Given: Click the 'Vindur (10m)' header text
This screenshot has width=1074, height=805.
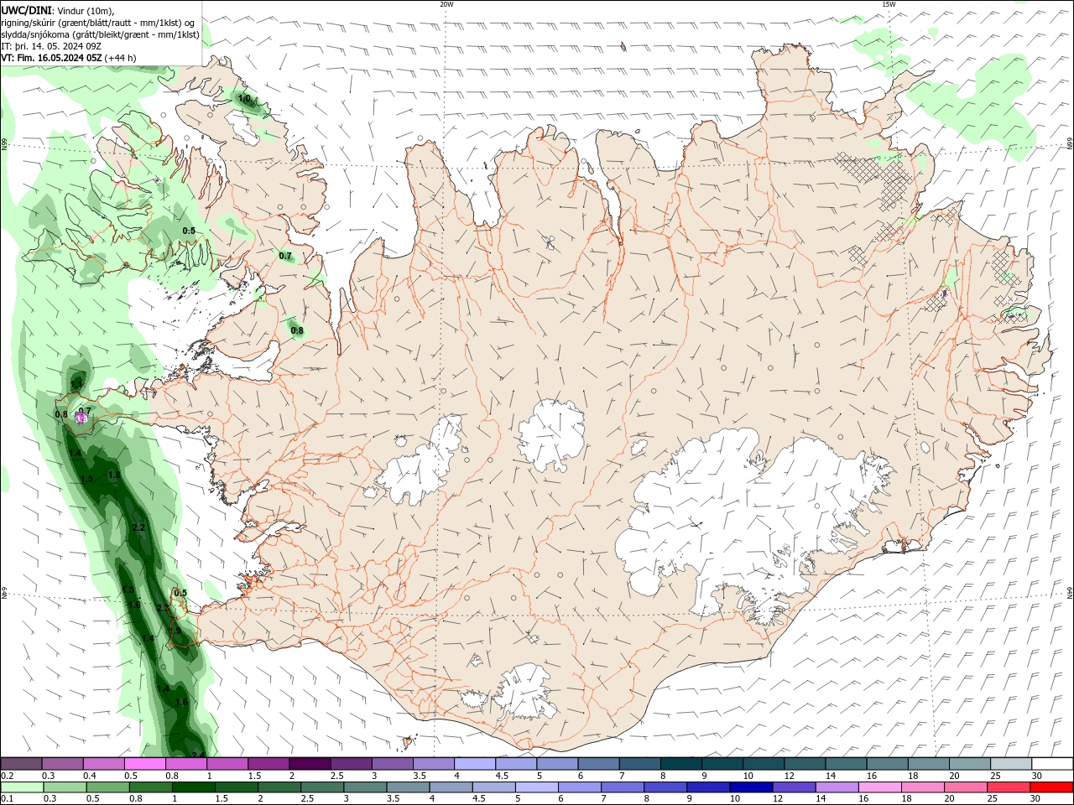Looking at the screenshot, I should (x=86, y=10).
